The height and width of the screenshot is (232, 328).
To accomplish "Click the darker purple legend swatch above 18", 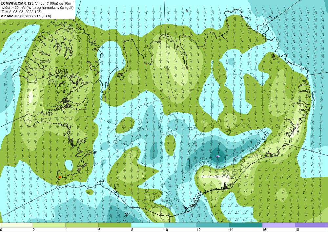I will pos(312,225).
